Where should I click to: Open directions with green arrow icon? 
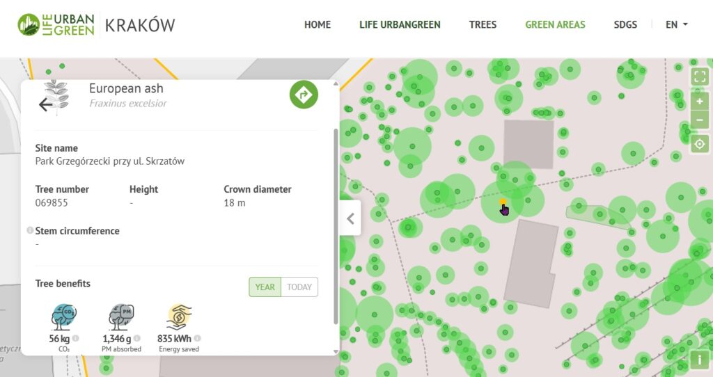[x=304, y=95]
